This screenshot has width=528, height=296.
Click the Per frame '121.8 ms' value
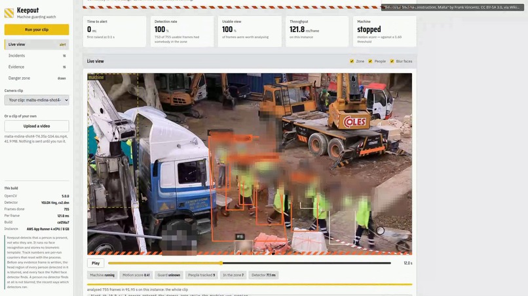(64, 216)
